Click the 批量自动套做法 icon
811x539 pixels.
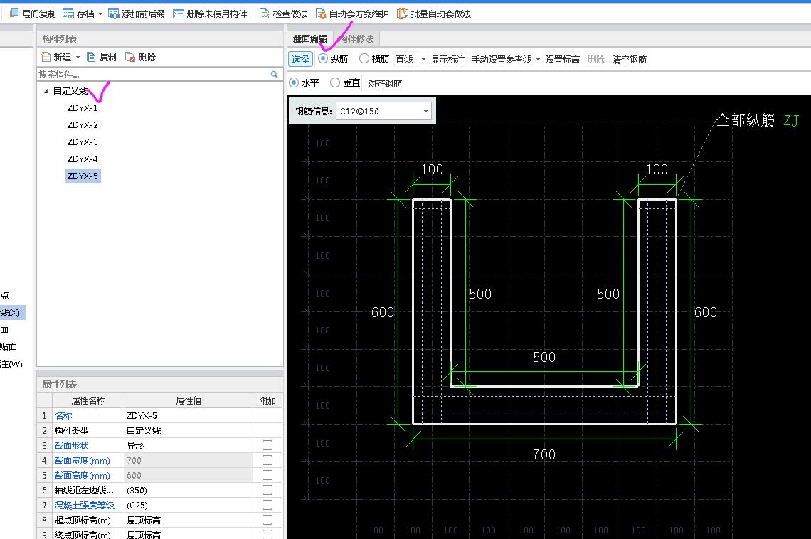403,14
